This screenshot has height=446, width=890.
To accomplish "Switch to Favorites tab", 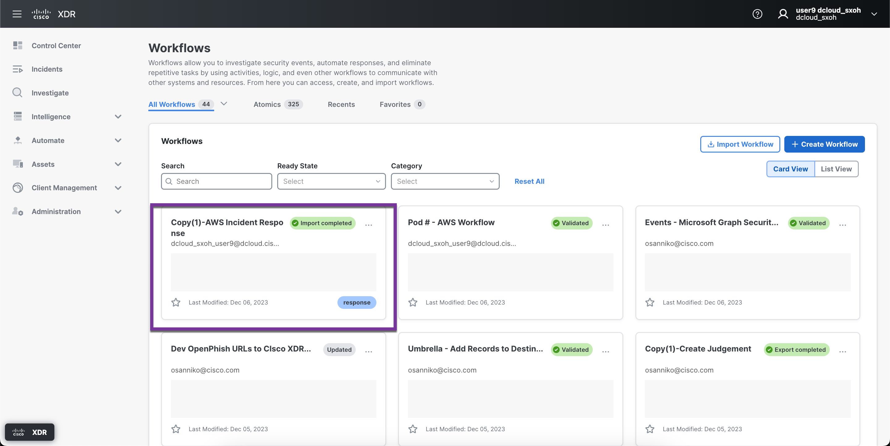I will pos(402,104).
